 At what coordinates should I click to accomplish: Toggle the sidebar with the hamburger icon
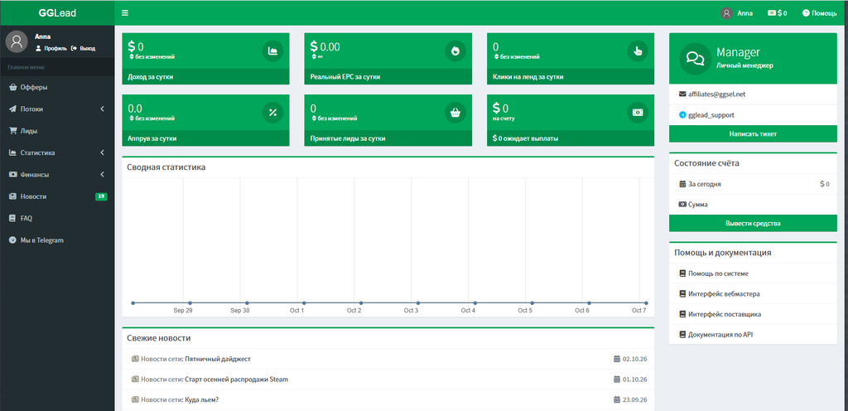coord(125,13)
